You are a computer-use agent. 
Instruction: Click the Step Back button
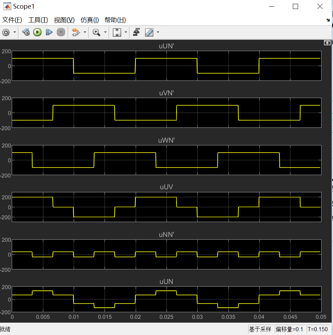(x=26, y=32)
